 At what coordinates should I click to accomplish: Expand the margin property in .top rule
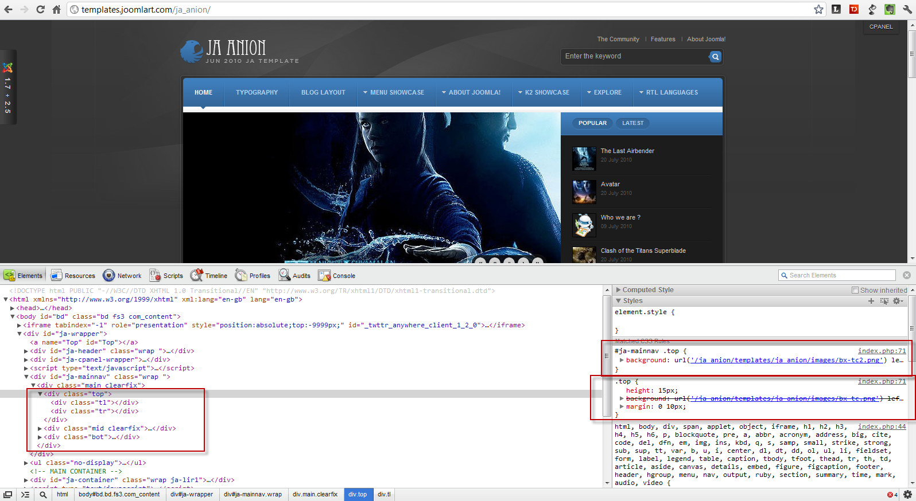[622, 406]
